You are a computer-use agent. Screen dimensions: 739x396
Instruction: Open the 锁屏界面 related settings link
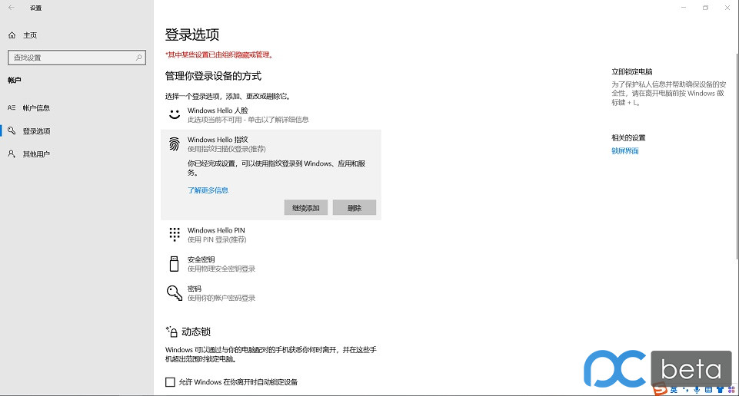coord(625,150)
